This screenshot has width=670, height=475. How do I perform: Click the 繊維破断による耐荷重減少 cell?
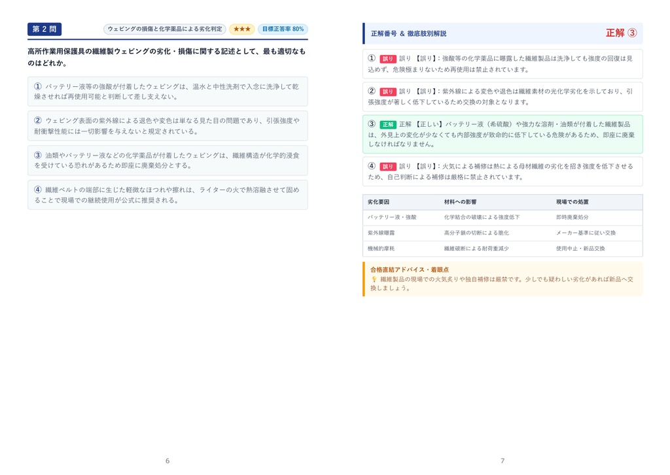coord(476,248)
